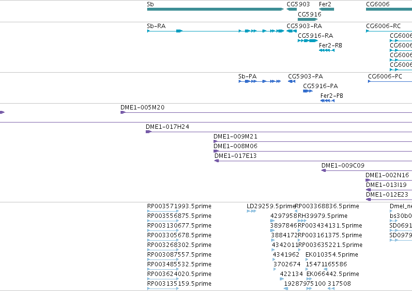Viewport: 412px width, 291px height.
Task: Click the CG5916 gene bar
Action: [x=308, y=19]
